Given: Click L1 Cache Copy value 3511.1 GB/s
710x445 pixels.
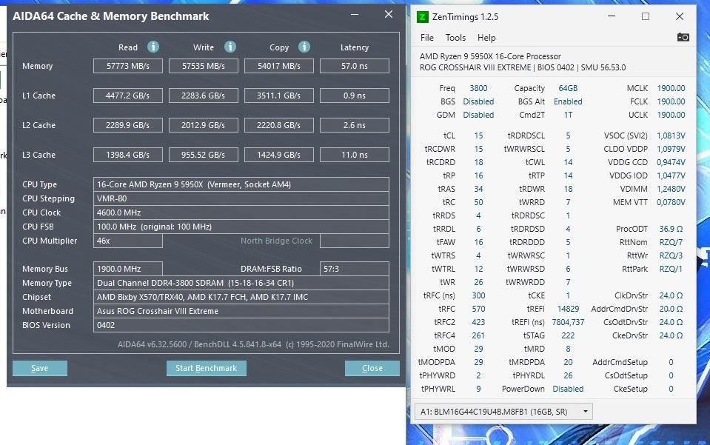Looking at the screenshot, I should pyautogui.click(x=279, y=96).
